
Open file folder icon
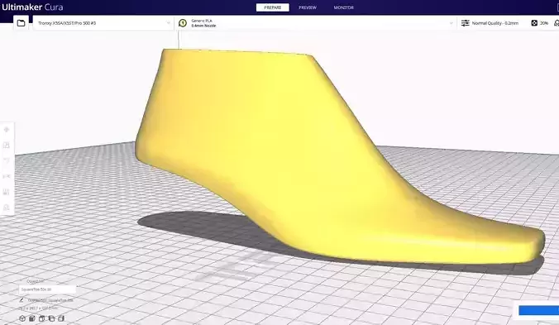tap(21, 23)
